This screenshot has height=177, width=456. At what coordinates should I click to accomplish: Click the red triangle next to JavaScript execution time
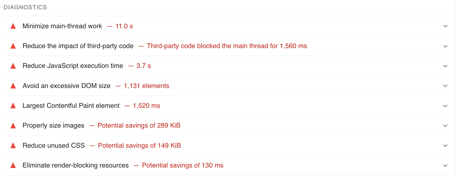pyautogui.click(x=13, y=66)
